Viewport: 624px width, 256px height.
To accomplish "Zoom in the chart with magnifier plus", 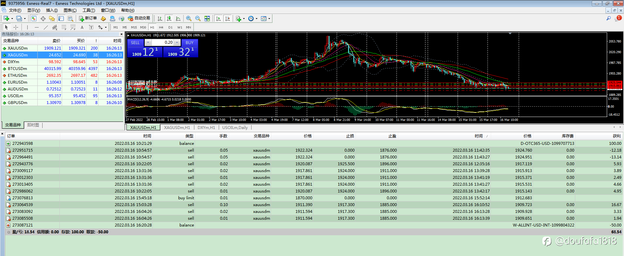I will click(x=189, y=18).
